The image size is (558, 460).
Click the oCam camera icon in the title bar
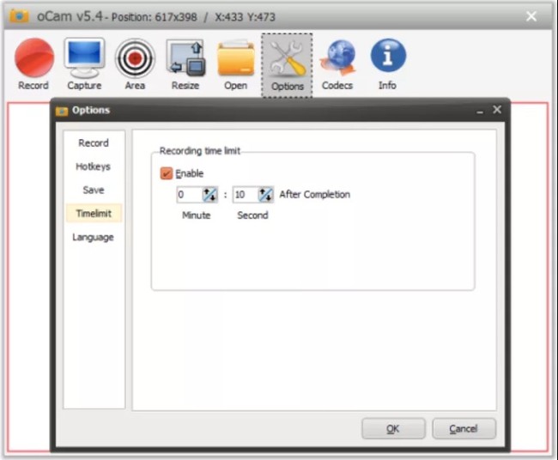(x=19, y=16)
